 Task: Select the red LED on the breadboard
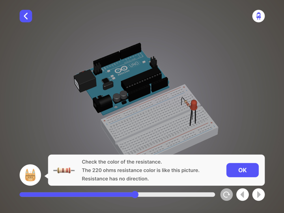pos(194,105)
